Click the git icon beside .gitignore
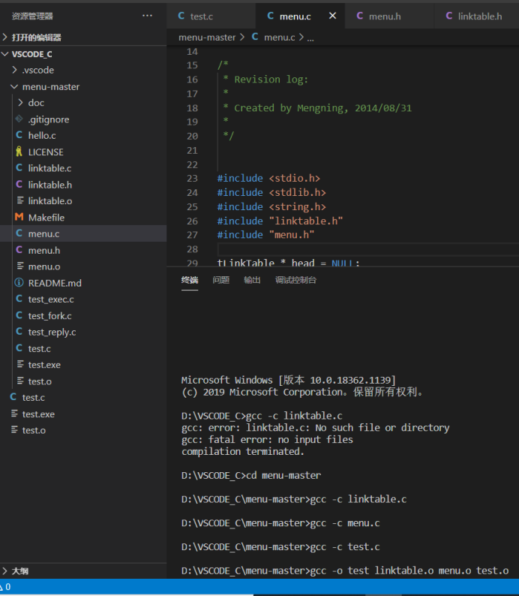The height and width of the screenshot is (596, 519). pos(19,119)
